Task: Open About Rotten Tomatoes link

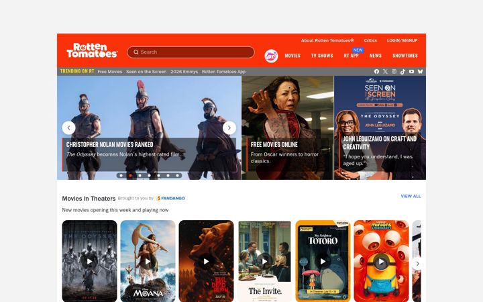Action: pos(327,40)
